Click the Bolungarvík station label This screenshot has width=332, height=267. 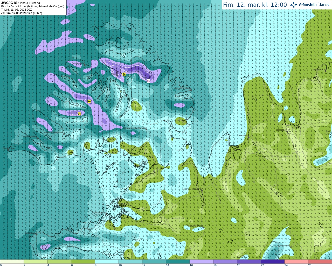click(x=78, y=63)
